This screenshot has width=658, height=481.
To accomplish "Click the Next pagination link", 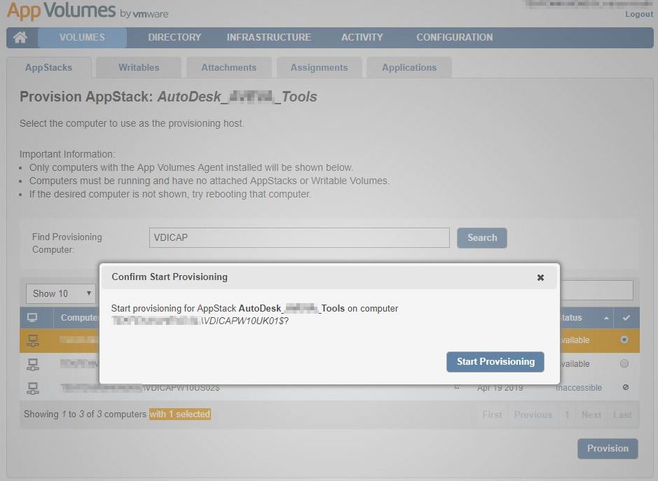I will pos(591,414).
